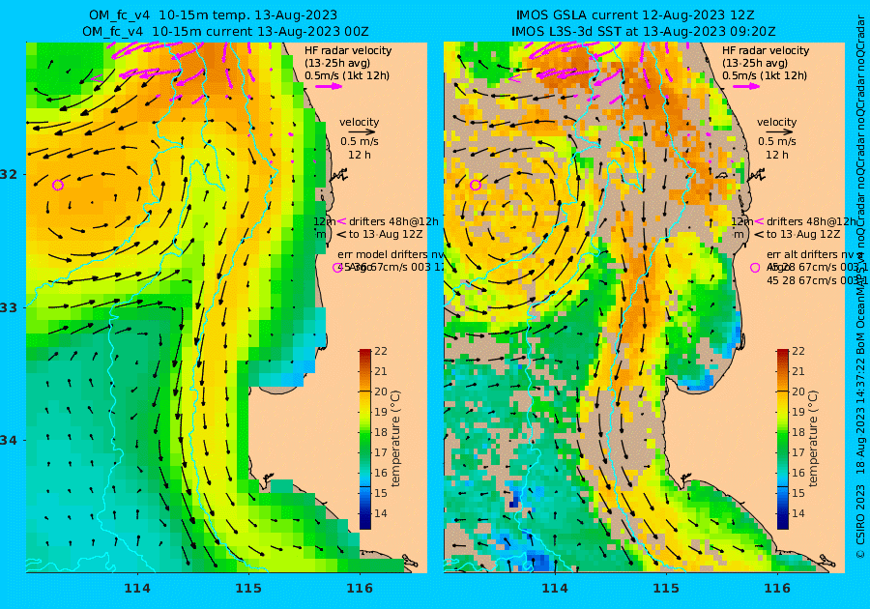Click latitude label 34 on left axis
The height and width of the screenshot is (609, 870).
[x=9, y=441]
